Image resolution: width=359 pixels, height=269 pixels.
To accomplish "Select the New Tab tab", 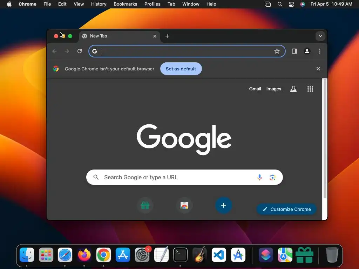I will tap(119, 36).
